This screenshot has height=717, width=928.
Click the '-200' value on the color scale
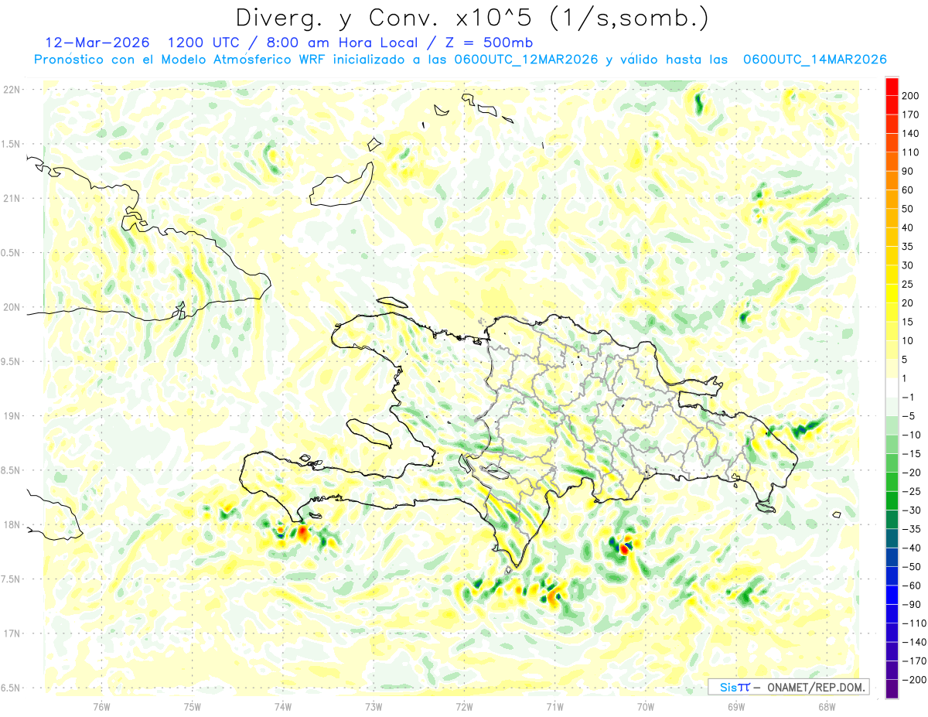[x=914, y=679]
